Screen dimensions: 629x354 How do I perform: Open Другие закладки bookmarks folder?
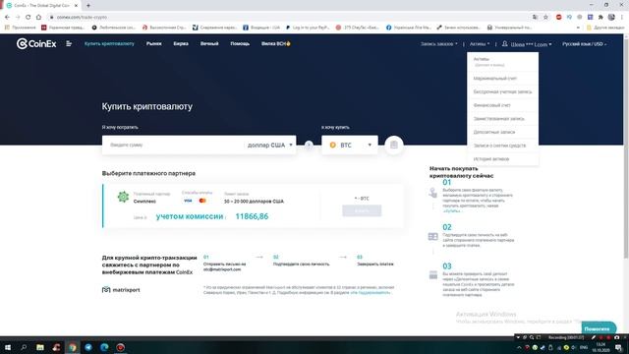pos(605,28)
